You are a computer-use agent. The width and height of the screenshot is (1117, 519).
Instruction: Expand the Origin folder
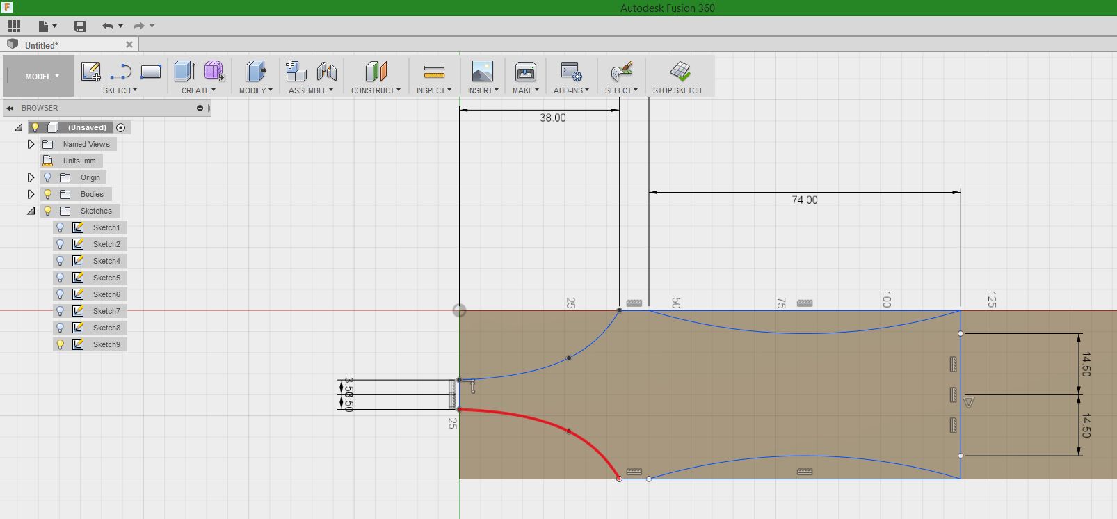31,177
